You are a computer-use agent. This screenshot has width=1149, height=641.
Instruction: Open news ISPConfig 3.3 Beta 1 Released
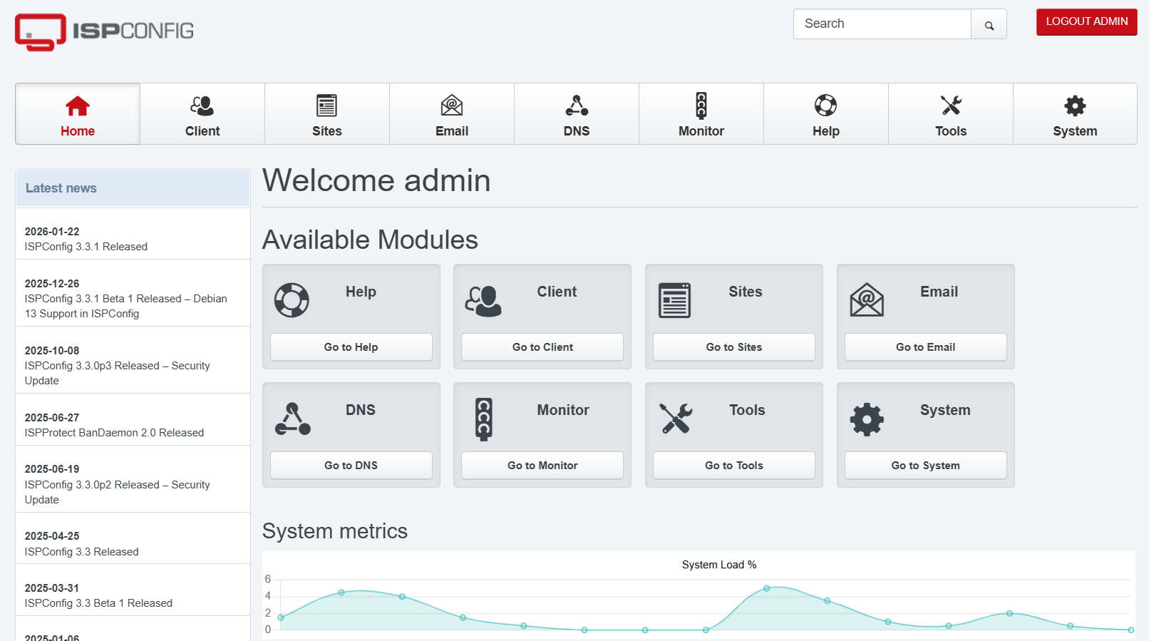98,603
